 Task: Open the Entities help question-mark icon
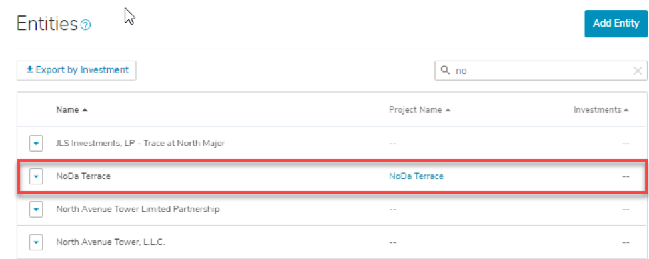pos(86,25)
